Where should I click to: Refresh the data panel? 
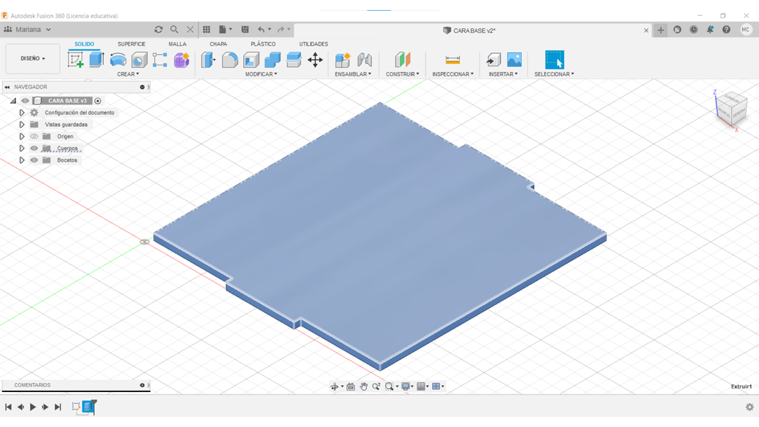click(158, 30)
